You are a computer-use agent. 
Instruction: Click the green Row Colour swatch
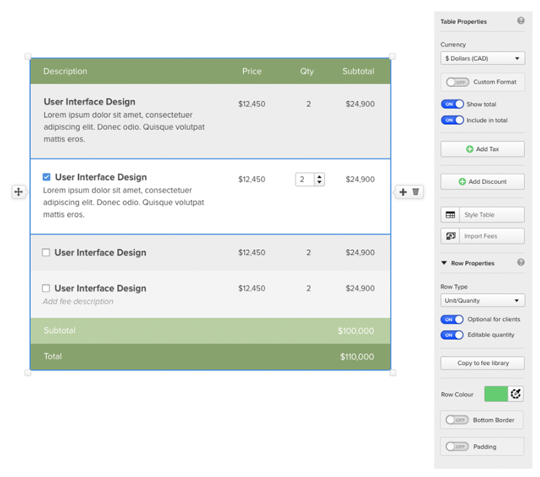(496, 394)
